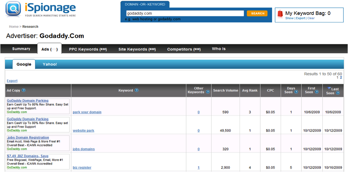Click Show in My Keyword Bag
The image size is (348, 172).
tap(290, 18)
